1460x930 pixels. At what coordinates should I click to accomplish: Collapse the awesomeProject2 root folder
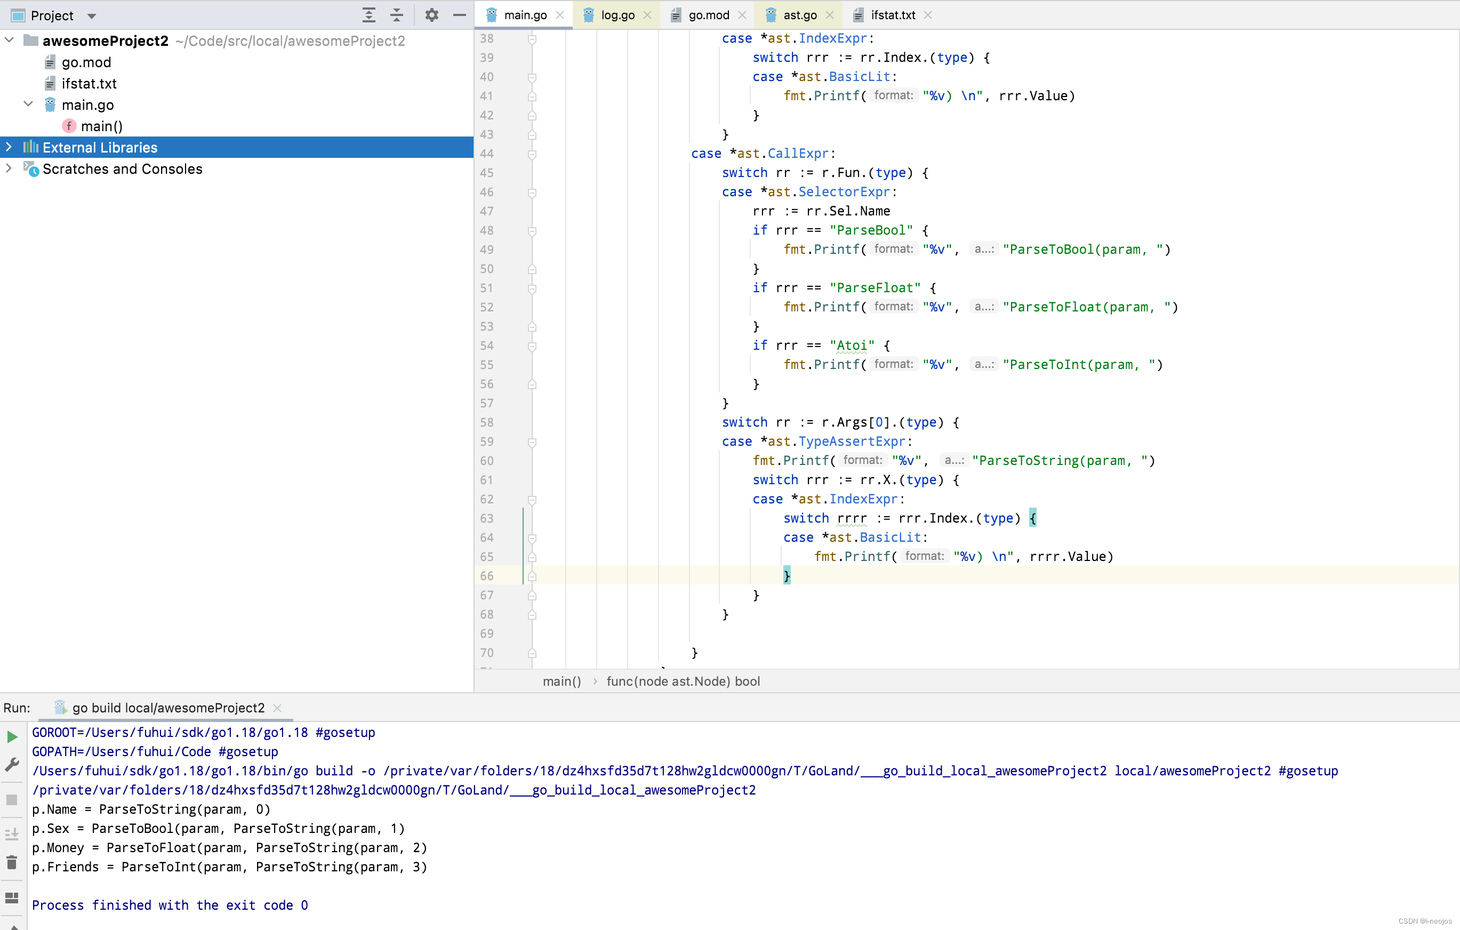pyautogui.click(x=9, y=41)
